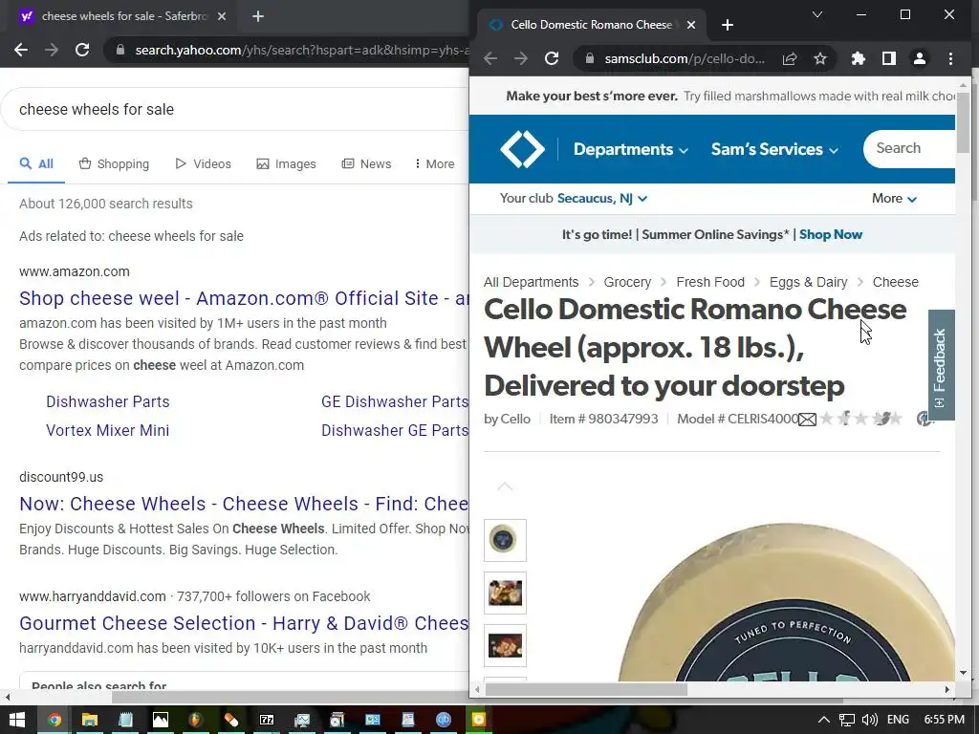This screenshot has width=979, height=734.
Task: Open the Windows Start menu
Action: (17, 720)
